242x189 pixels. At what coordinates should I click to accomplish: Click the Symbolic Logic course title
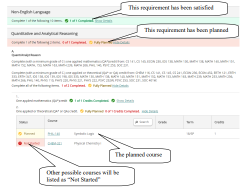pyautogui.click(x=84, y=134)
